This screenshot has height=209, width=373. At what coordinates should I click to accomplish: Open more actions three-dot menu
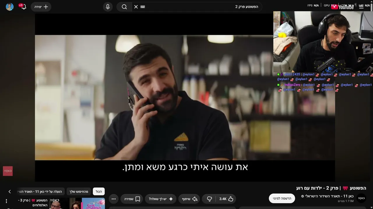(x=114, y=199)
